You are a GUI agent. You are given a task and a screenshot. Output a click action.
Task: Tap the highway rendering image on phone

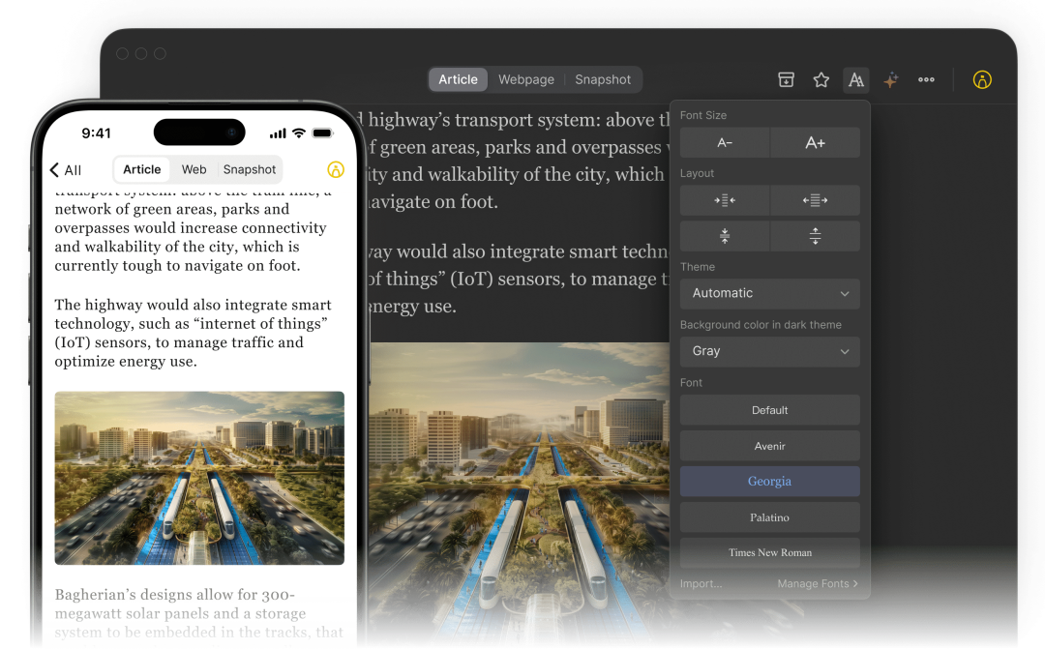[x=199, y=478]
